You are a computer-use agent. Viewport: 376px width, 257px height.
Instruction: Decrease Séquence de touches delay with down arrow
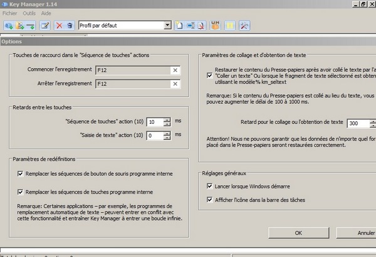tap(167, 124)
